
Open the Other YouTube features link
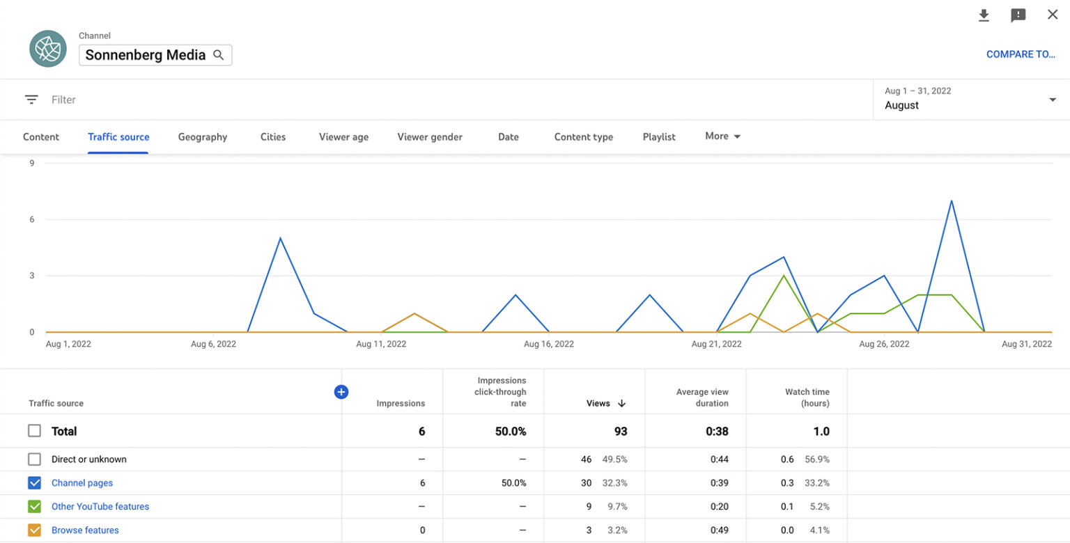pos(100,506)
